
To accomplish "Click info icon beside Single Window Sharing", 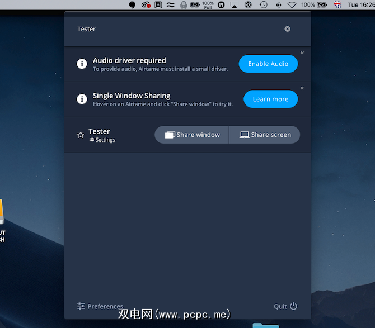I will pos(82,99).
